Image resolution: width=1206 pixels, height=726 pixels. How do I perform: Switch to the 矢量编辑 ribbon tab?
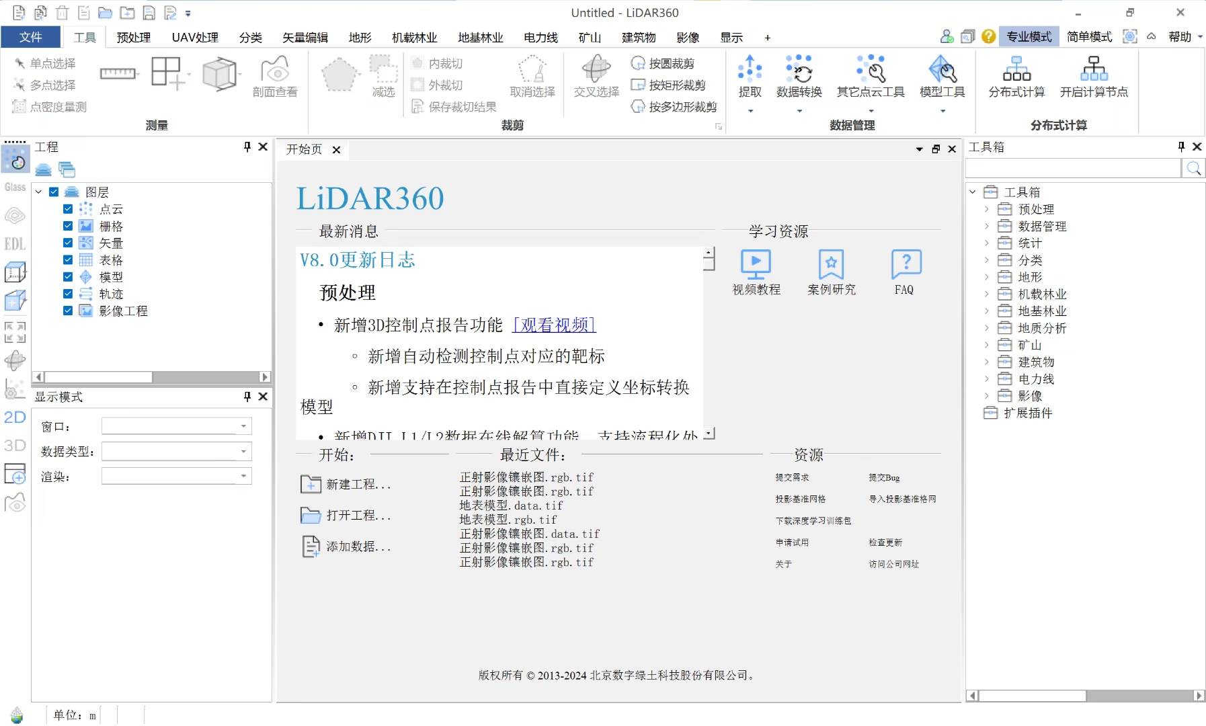click(x=305, y=38)
